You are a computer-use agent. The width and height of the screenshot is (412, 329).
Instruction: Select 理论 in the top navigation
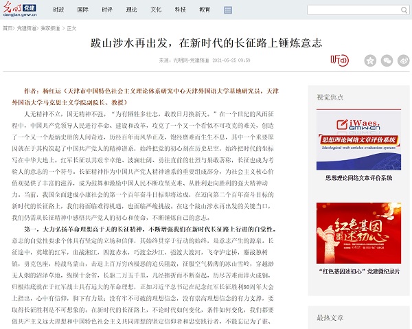[132, 11]
